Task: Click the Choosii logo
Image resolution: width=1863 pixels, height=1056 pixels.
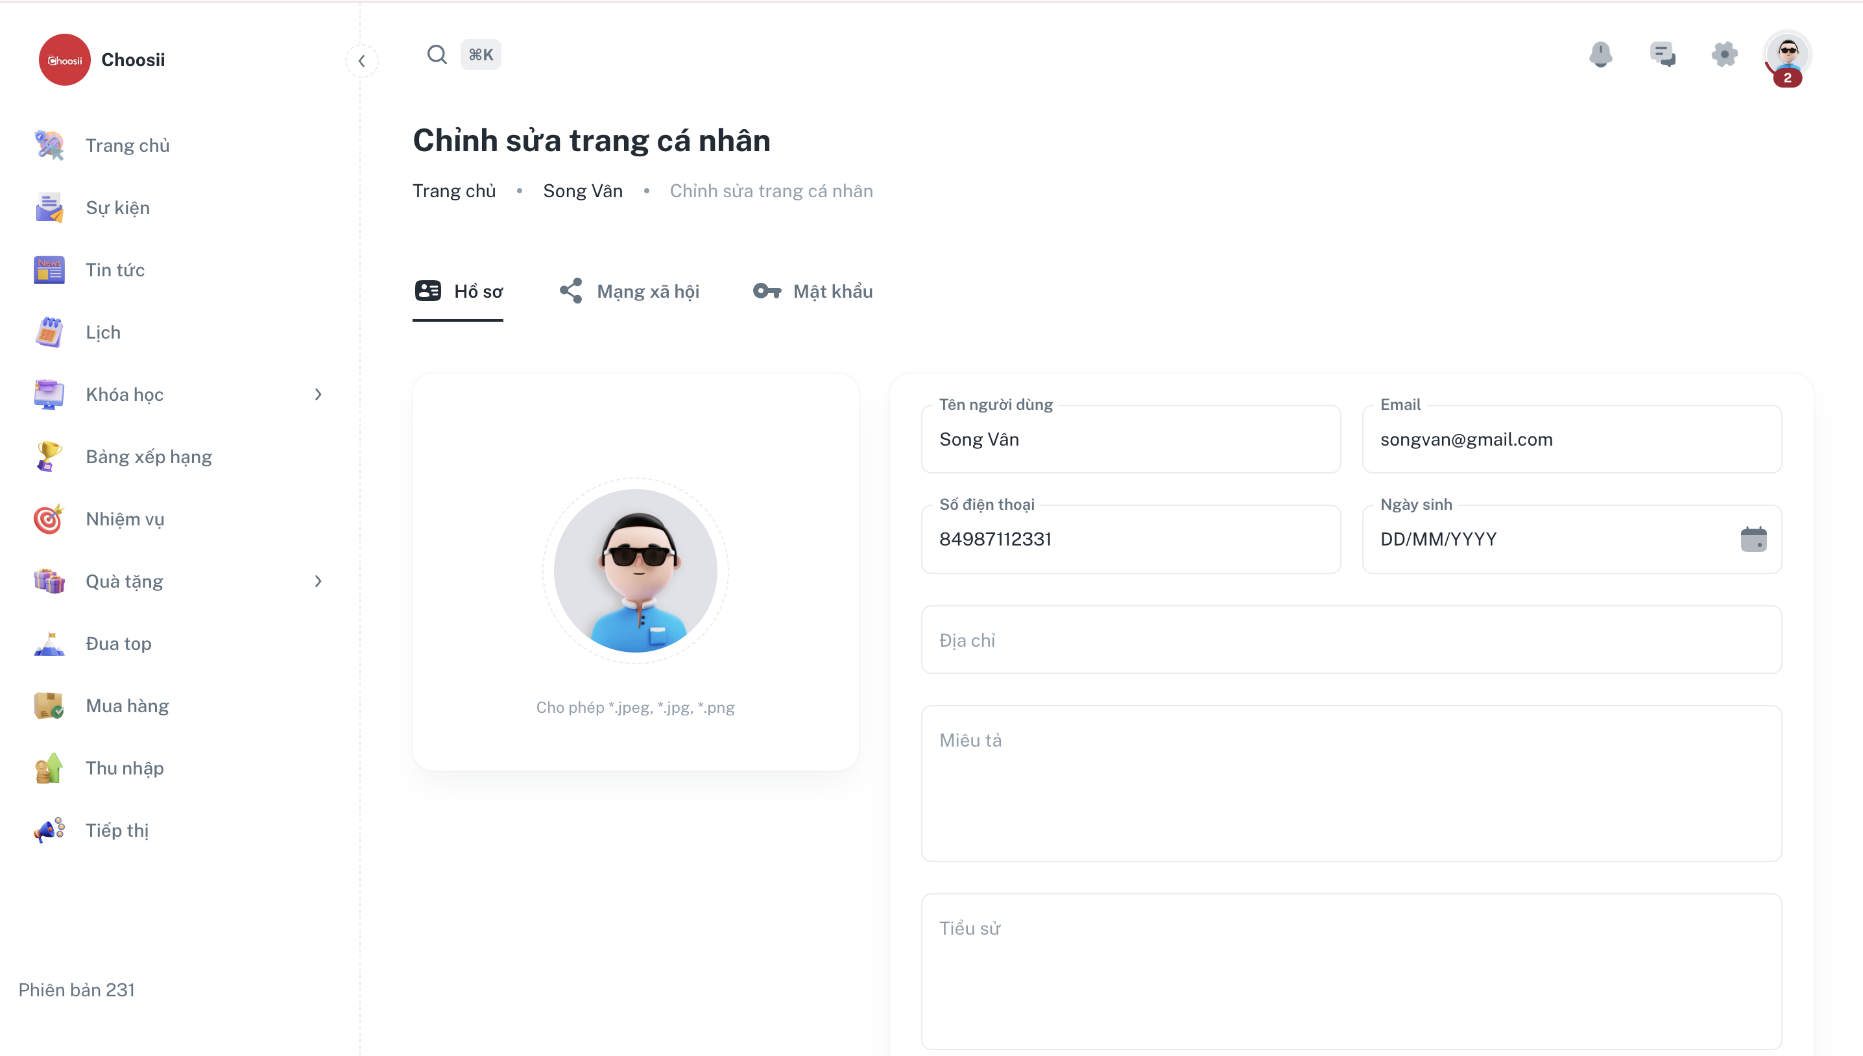Action: (64, 60)
